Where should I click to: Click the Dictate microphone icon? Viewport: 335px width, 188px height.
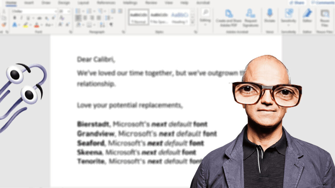click(x=269, y=13)
